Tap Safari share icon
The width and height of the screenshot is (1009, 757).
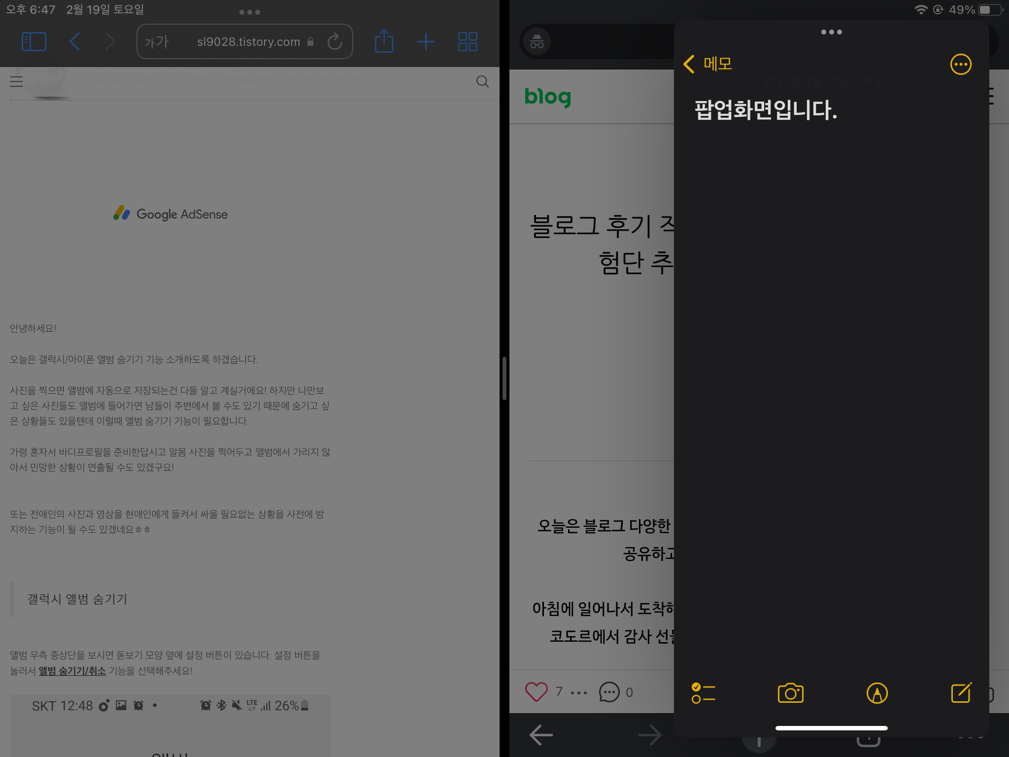384,41
